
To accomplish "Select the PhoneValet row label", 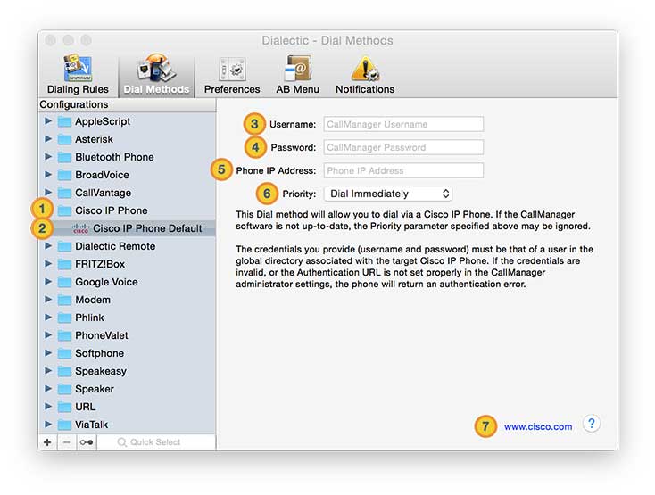I will click(102, 335).
